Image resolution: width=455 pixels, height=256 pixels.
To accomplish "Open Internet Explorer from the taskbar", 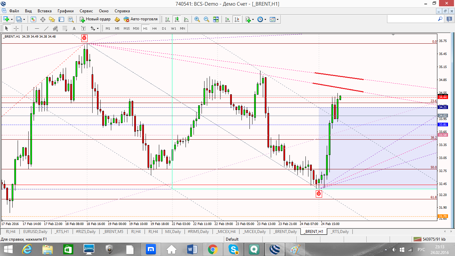I will click(x=27, y=249).
